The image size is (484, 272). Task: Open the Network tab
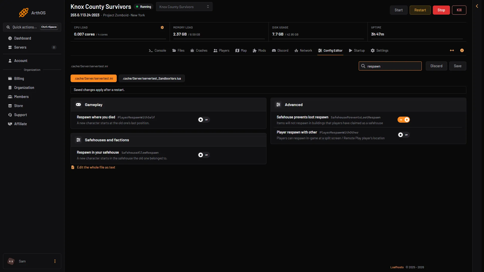[303, 51]
